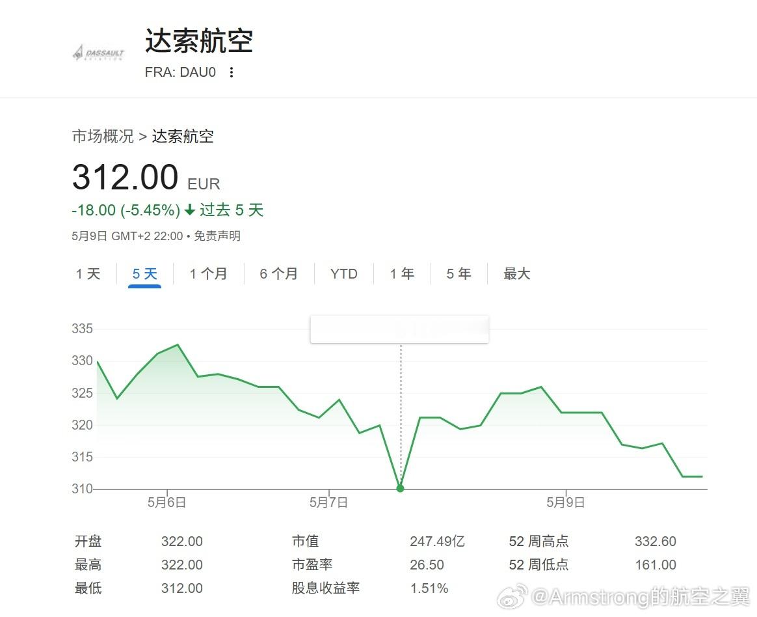This screenshot has height=617, width=757.
Task: Click the 免责声明 disclaimer link
Action: (217, 236)
